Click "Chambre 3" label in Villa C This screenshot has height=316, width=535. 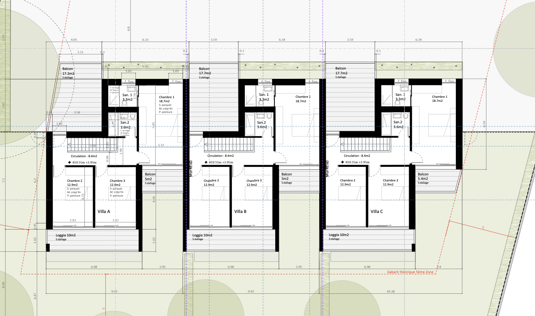coord(391,181)
